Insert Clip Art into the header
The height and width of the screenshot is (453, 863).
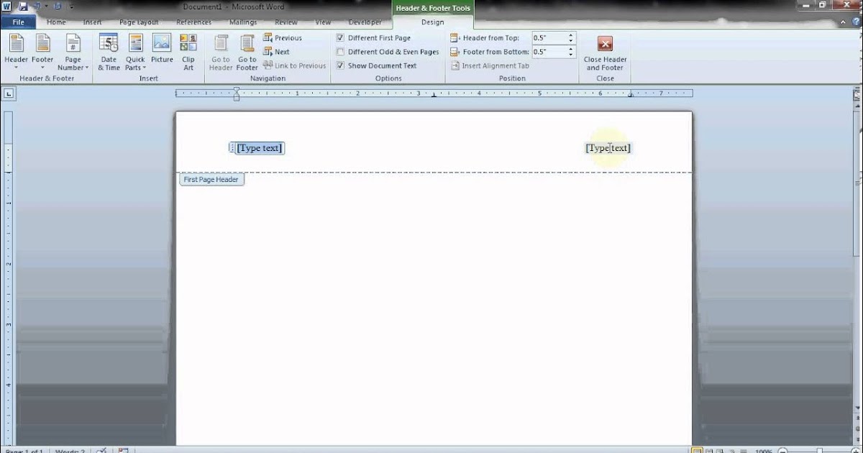tap(188, 50)
